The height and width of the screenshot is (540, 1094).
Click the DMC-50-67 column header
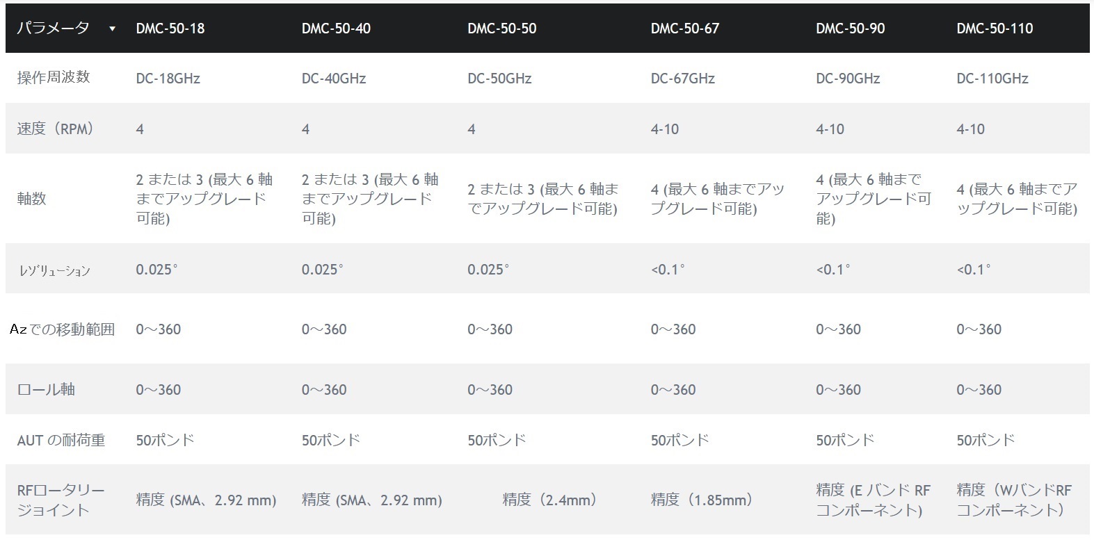click(685, 28)
